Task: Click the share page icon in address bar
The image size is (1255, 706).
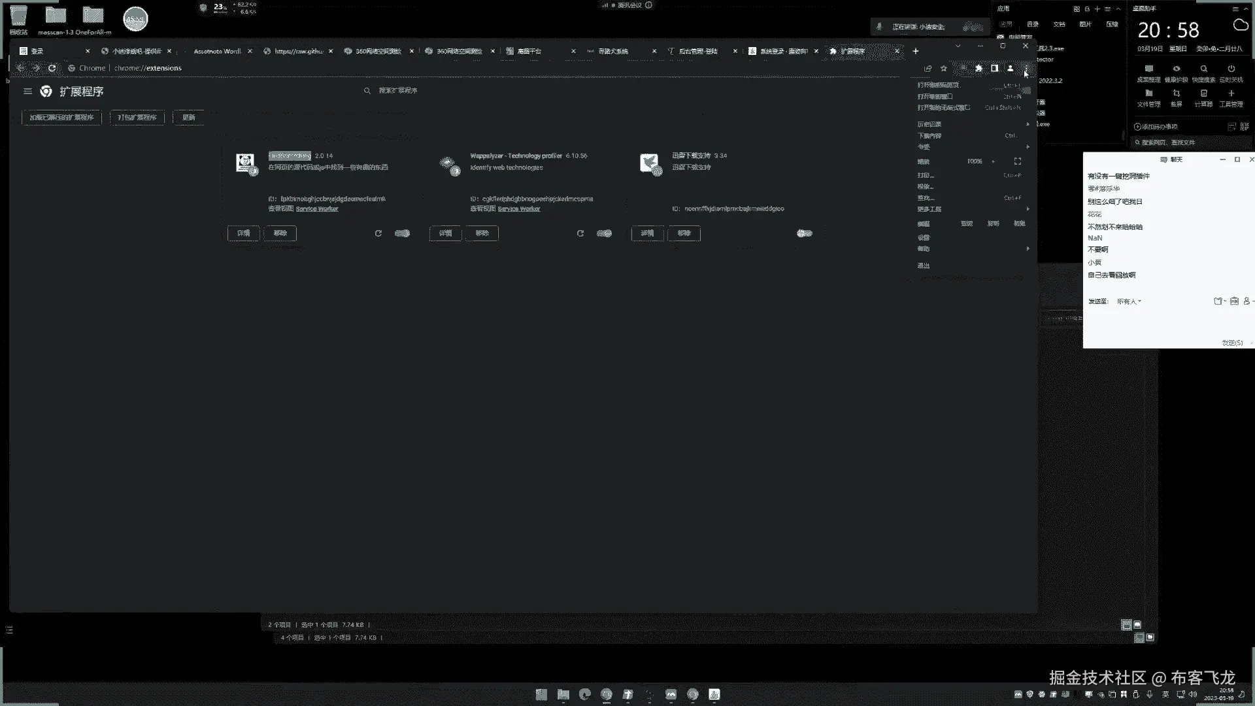Action: click(928, 68)
